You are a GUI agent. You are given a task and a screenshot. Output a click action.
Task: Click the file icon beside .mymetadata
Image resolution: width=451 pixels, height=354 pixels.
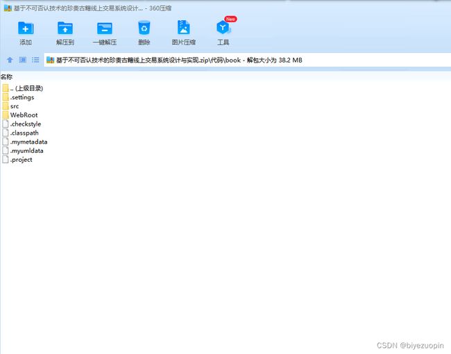pyautogui.click(x=6, y=142)
